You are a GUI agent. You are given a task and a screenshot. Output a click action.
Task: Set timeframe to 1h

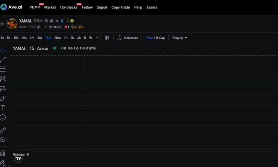[x=65, y=38]
